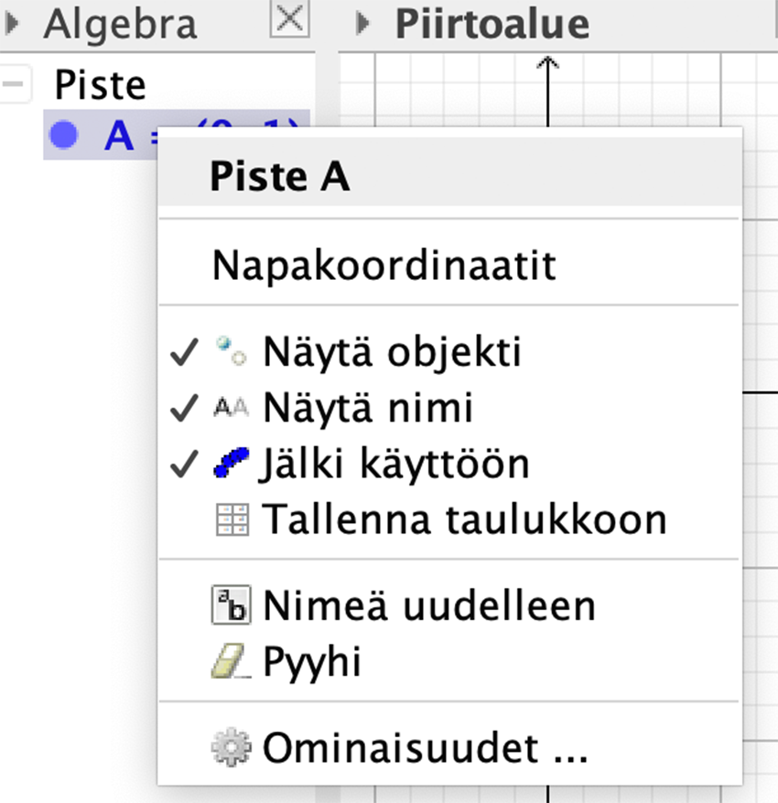
Task: Disable the Jälki käyttöön checkmark
Action: 184,464
